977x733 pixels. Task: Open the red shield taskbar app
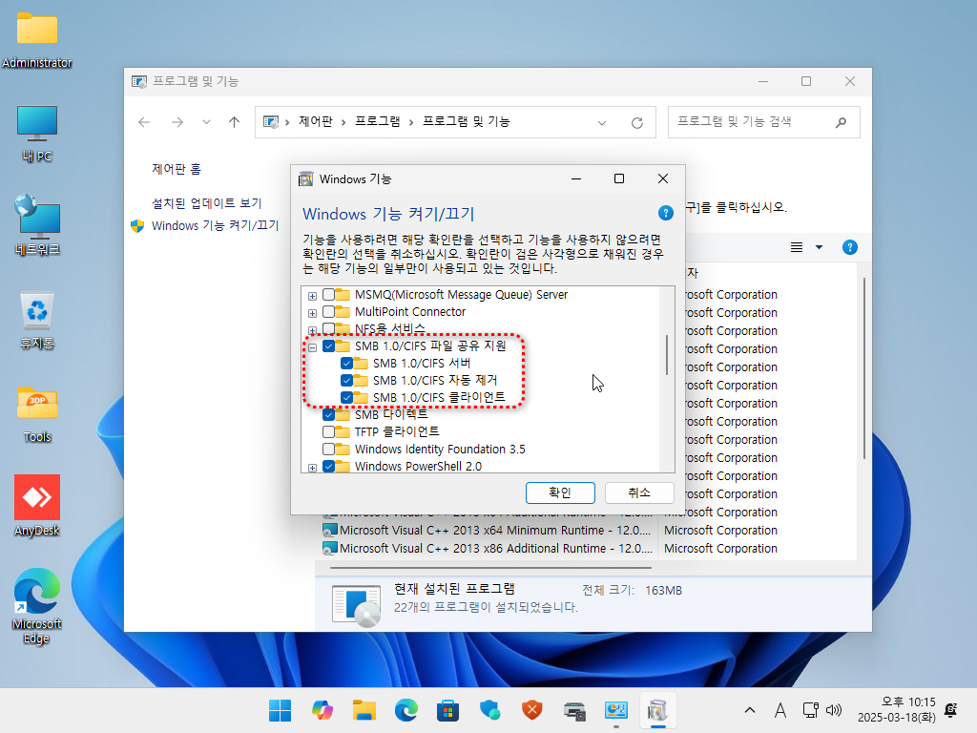click(x=532, y=710)
